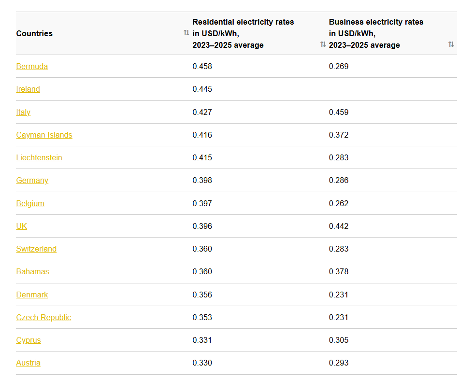The image size is (473, 380).
Task: Go to the Austria link
Action: [28, 363]
